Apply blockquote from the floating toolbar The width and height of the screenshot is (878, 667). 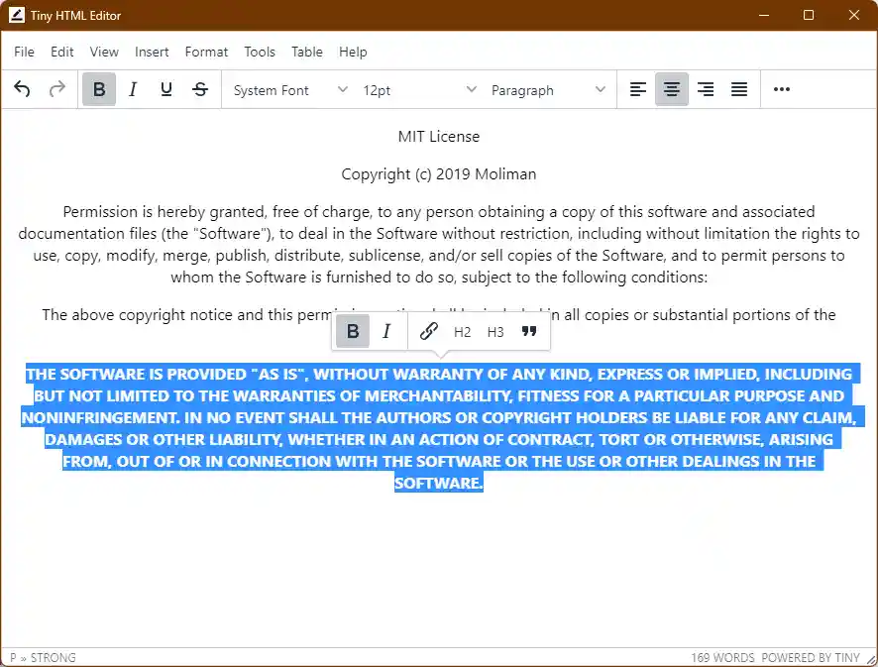(x=528, y=331)
